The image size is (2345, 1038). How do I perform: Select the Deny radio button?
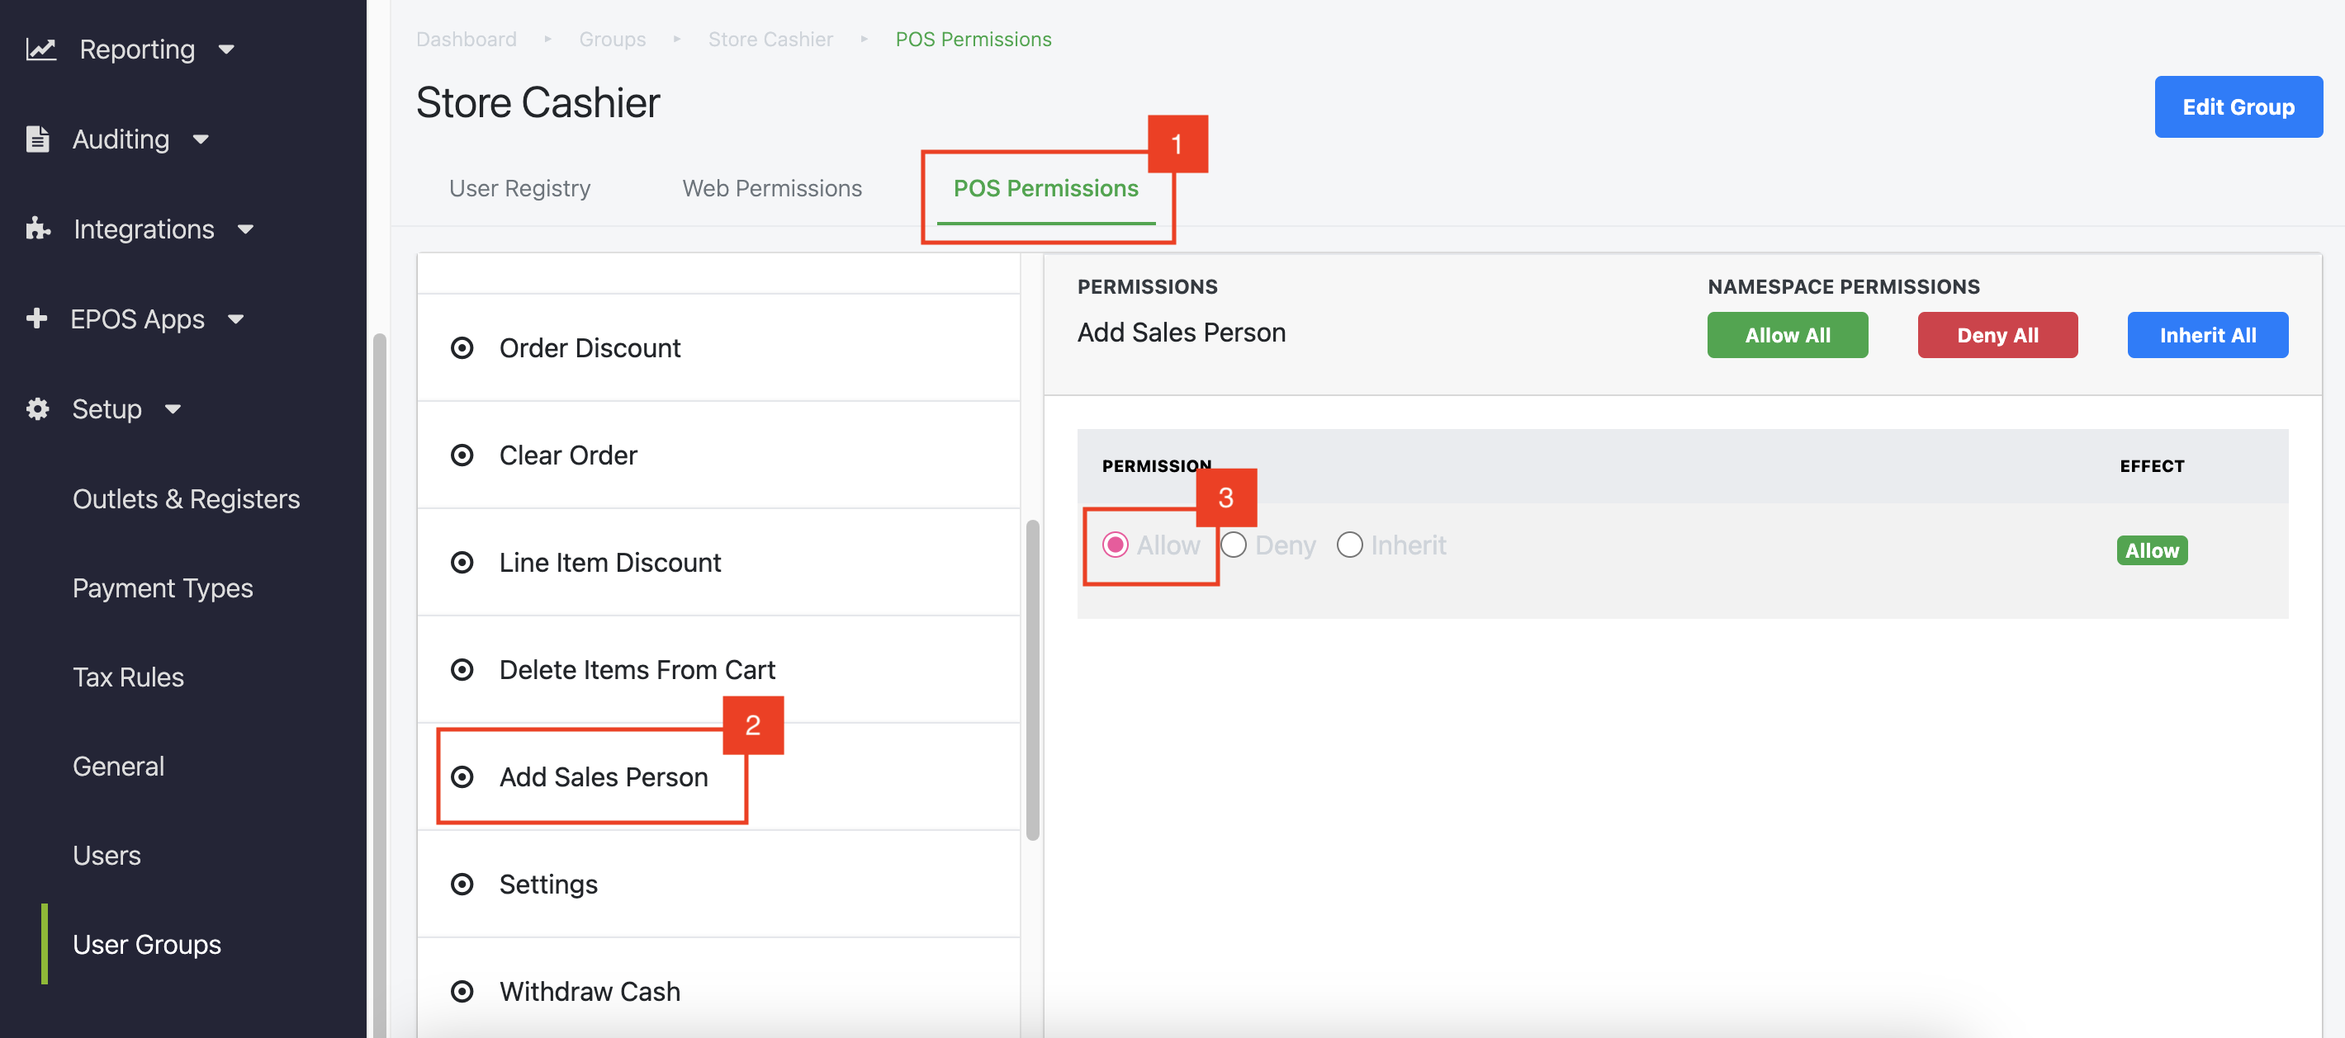click(1234, 545)
